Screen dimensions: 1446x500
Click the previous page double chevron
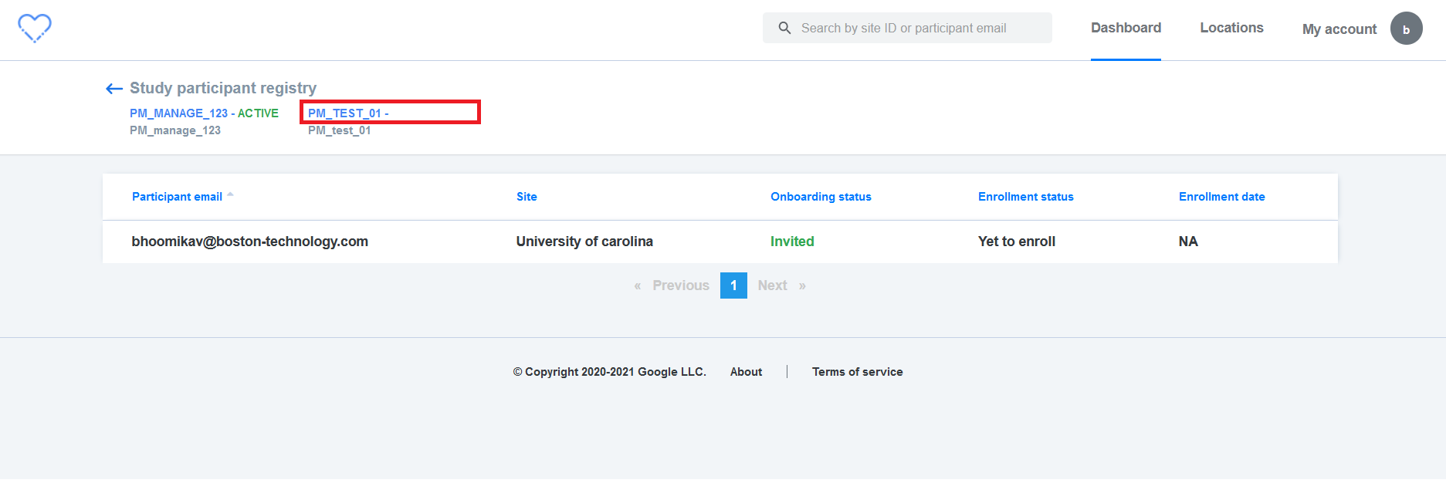tap(638, 285)
